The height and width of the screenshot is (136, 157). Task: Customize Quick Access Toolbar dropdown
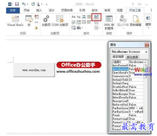point(47,4)
